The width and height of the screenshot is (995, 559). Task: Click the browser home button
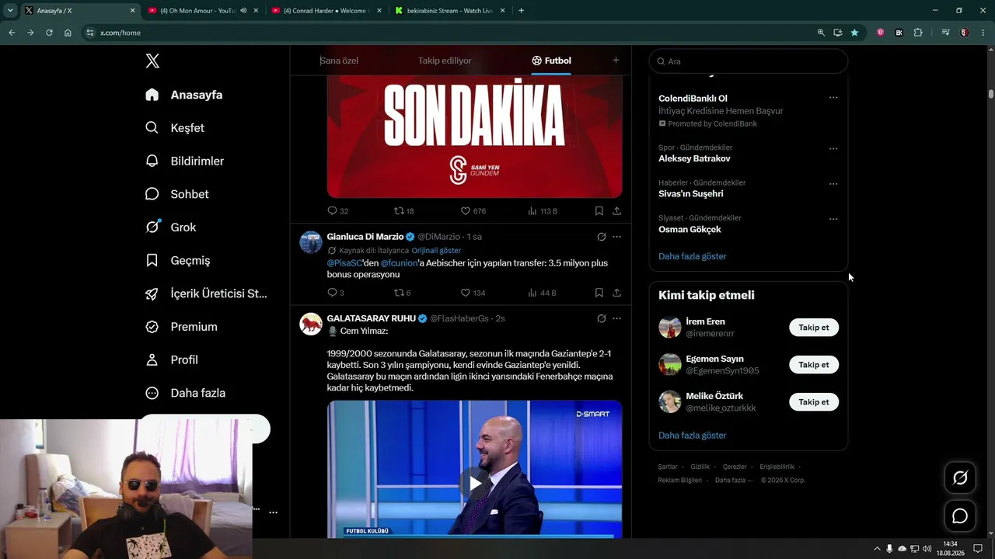point(68,33)
